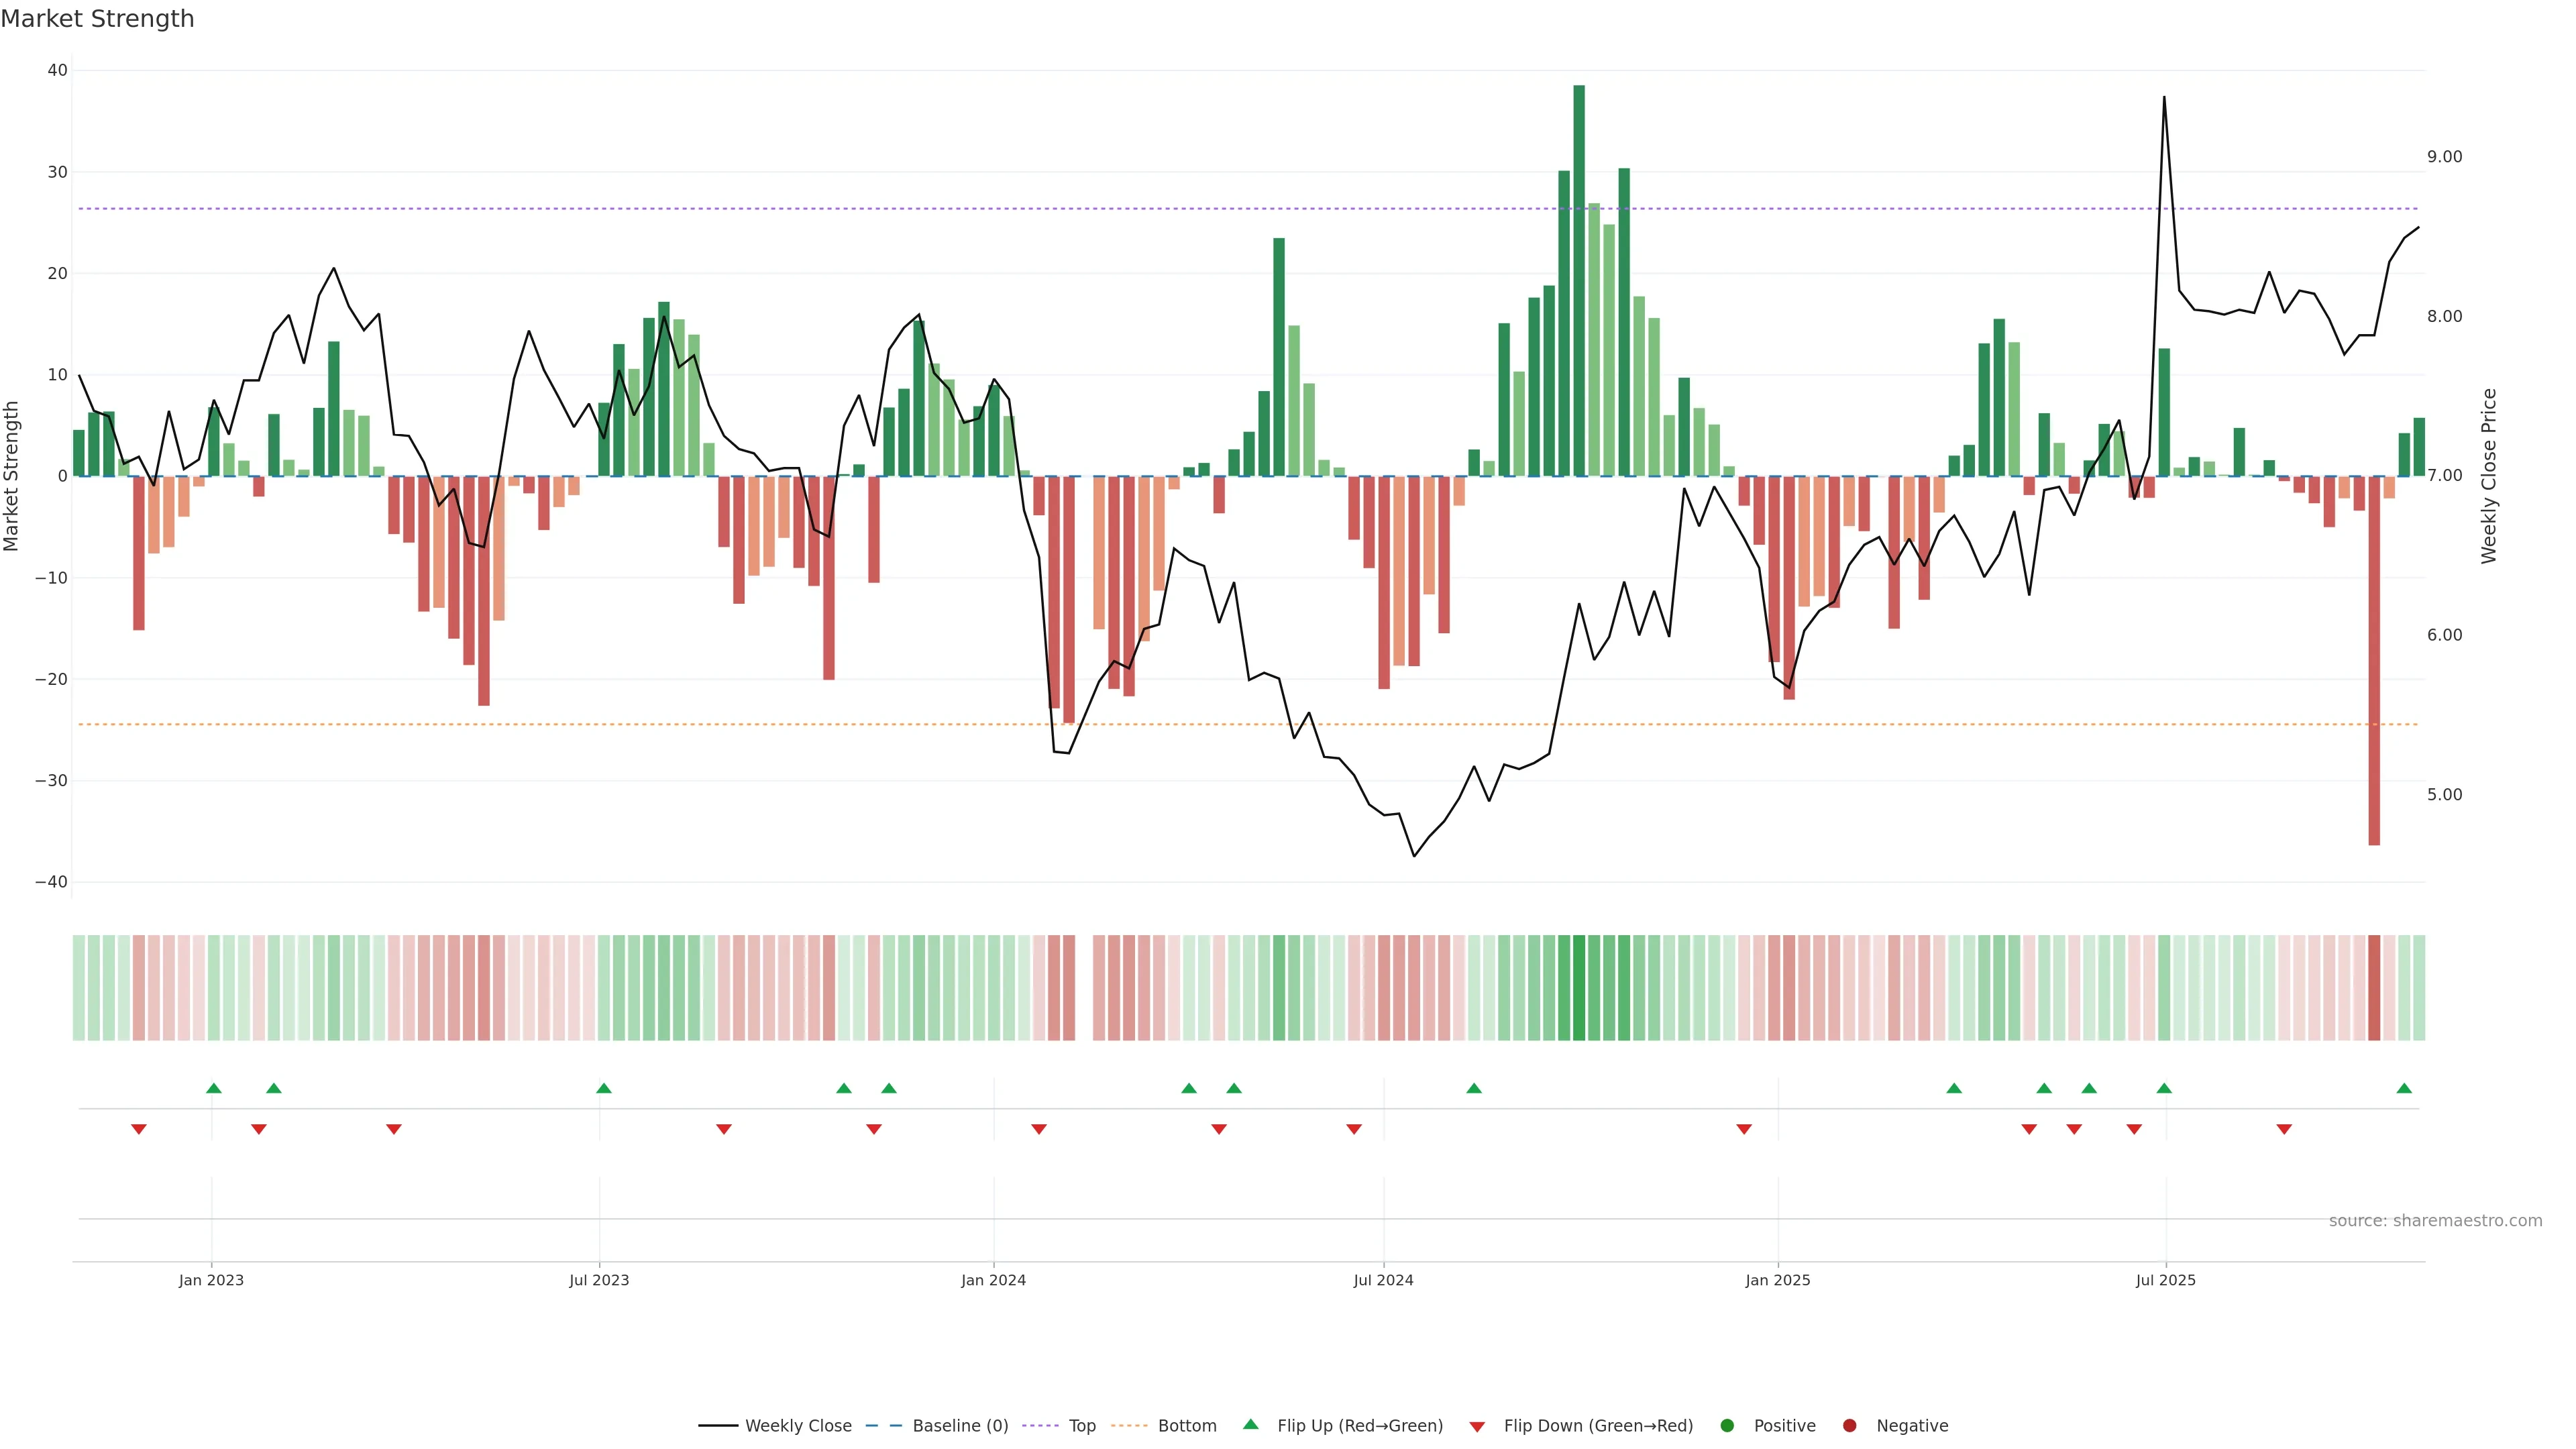The width and height of the screenshot is (2576, 1449).
Task: Click the tallest green strength bar
Action: pyautogui.click(x=1579, y=280)
